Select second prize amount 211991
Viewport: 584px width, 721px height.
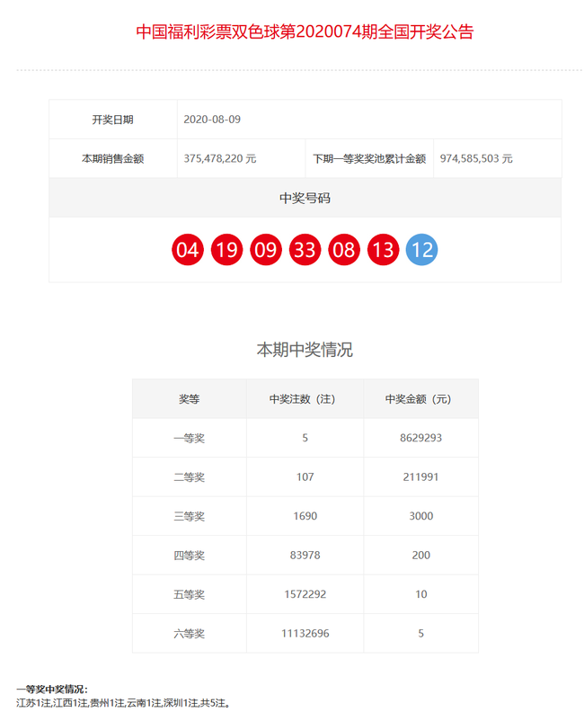420,476
